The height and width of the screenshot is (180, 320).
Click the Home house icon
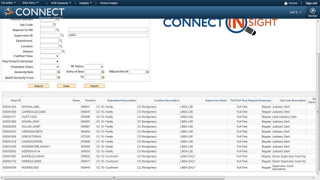[285, 3]
